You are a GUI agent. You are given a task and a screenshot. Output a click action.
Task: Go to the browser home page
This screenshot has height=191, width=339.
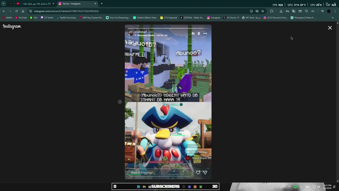coord(23,11)
